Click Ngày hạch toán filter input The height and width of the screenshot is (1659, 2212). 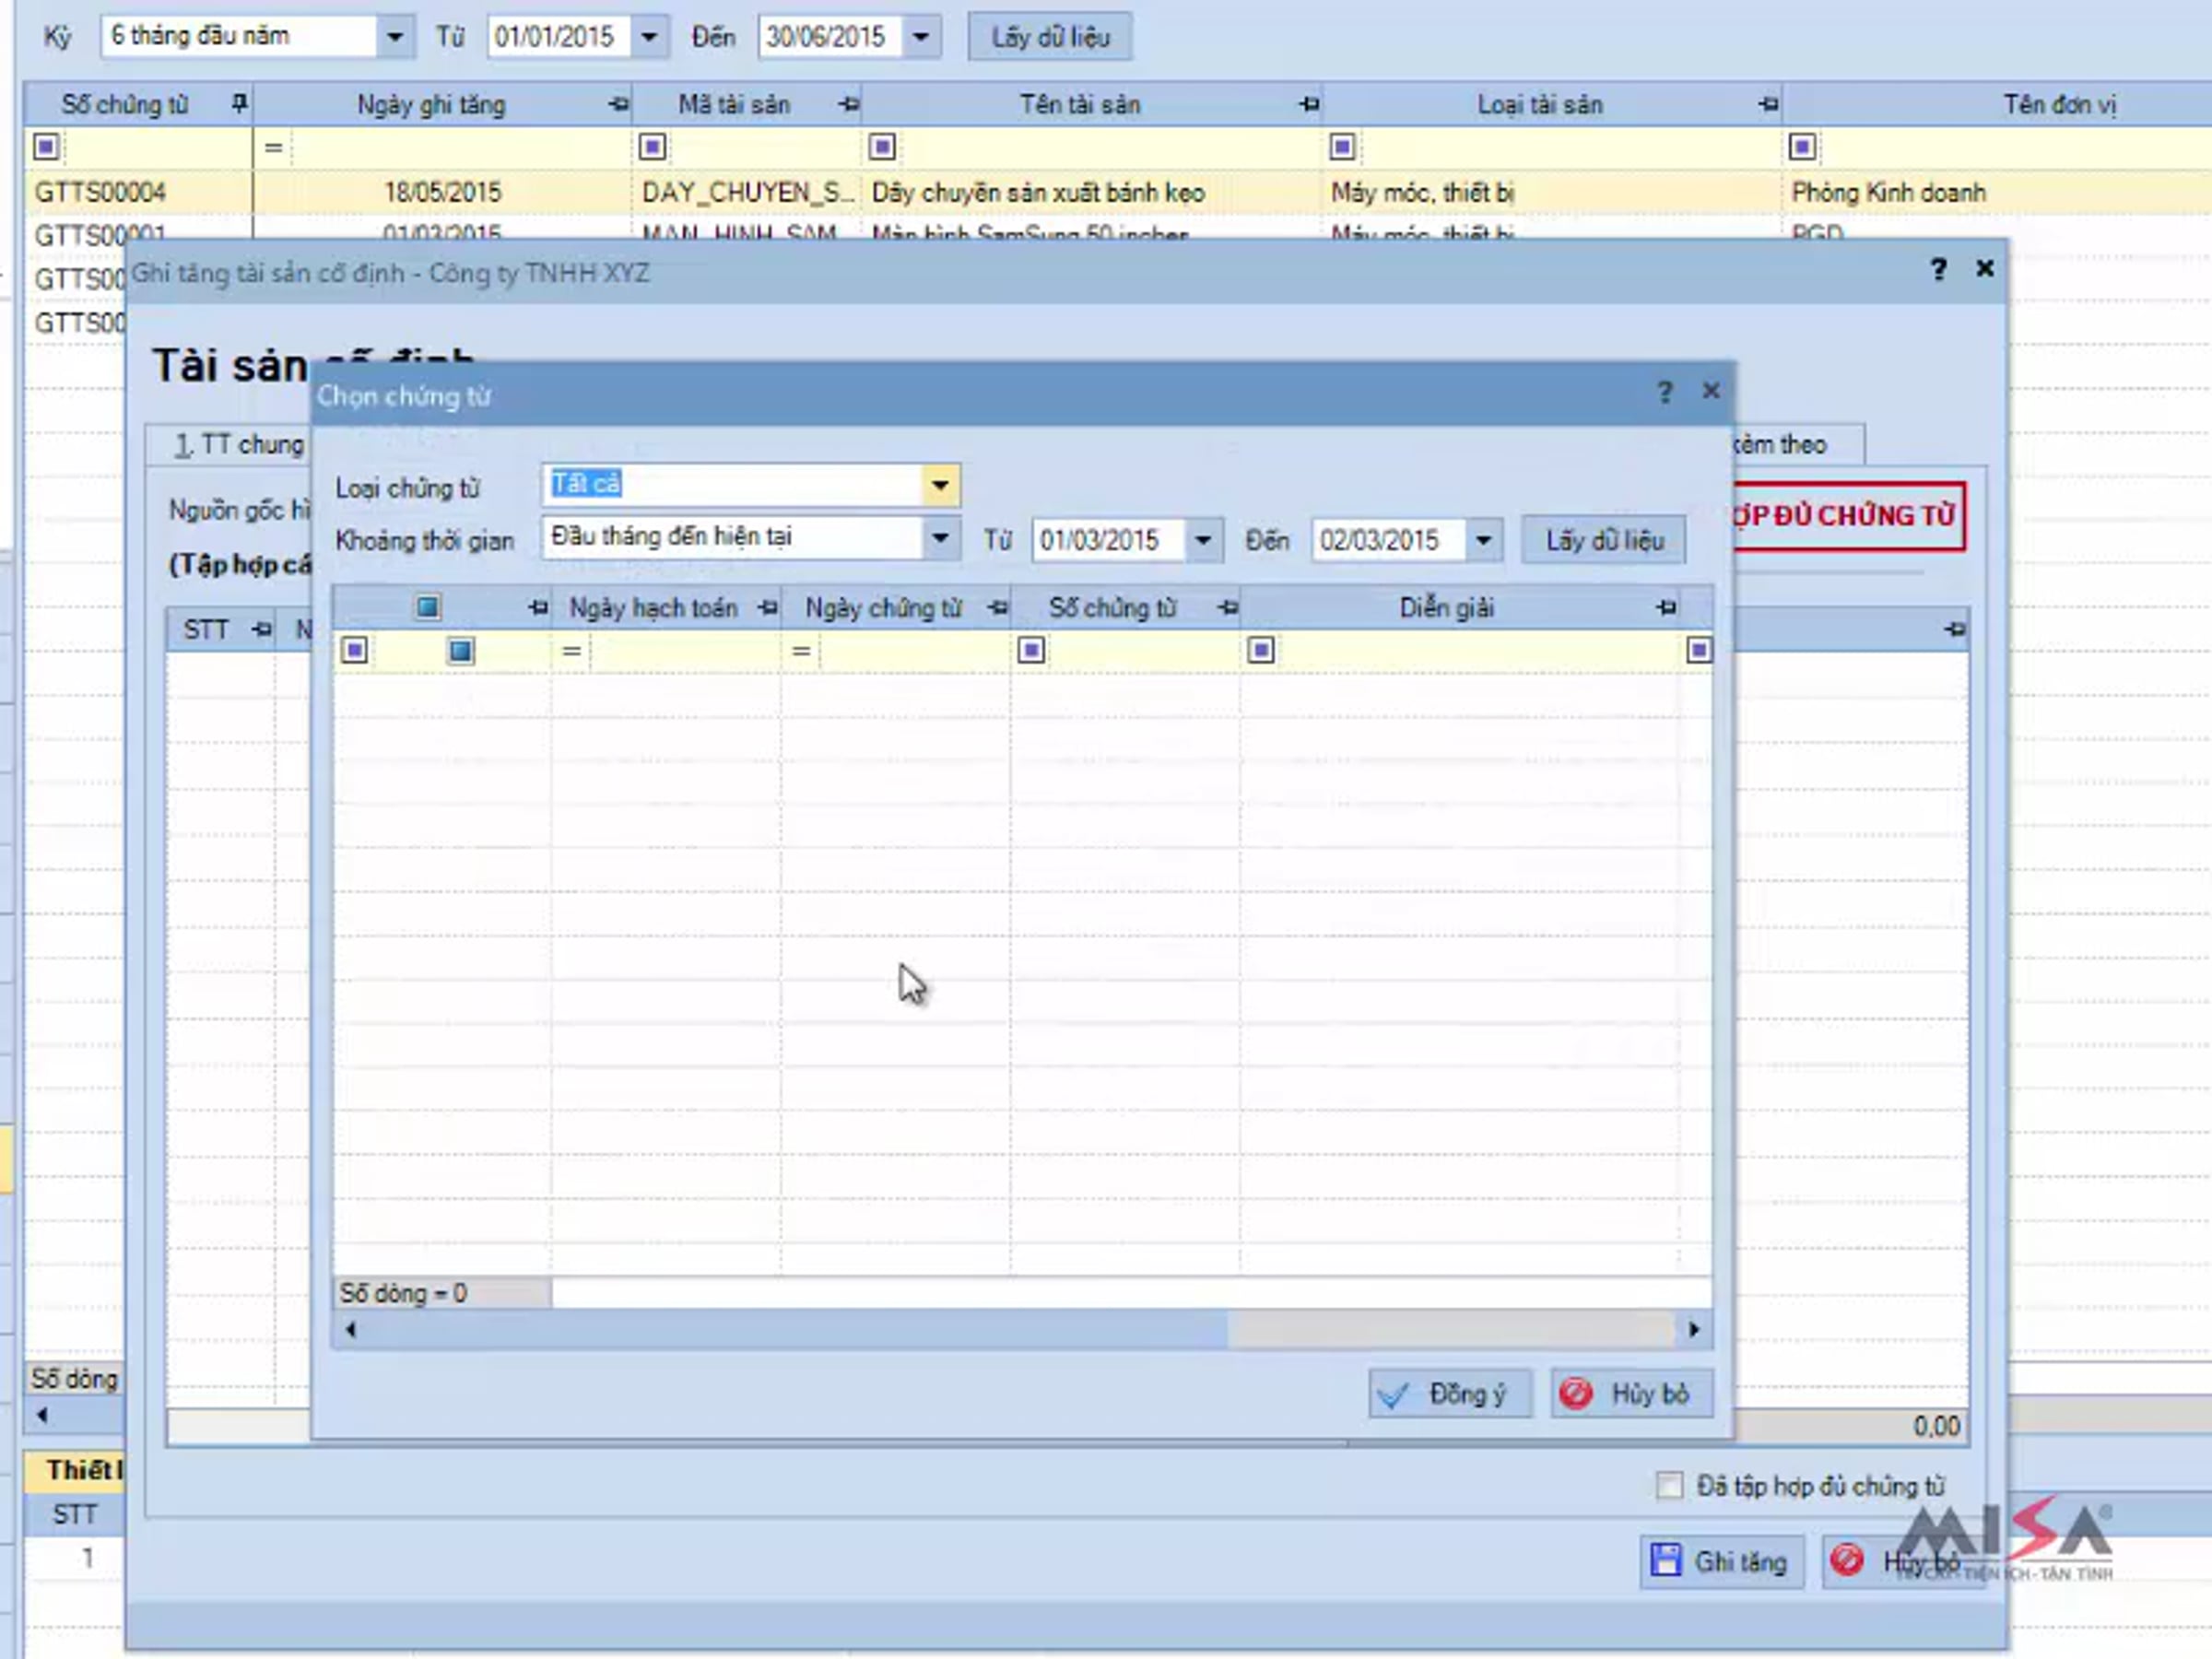tap(684, 651)
